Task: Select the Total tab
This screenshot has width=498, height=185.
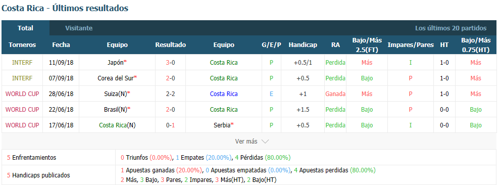Action: tap(25, 28)
